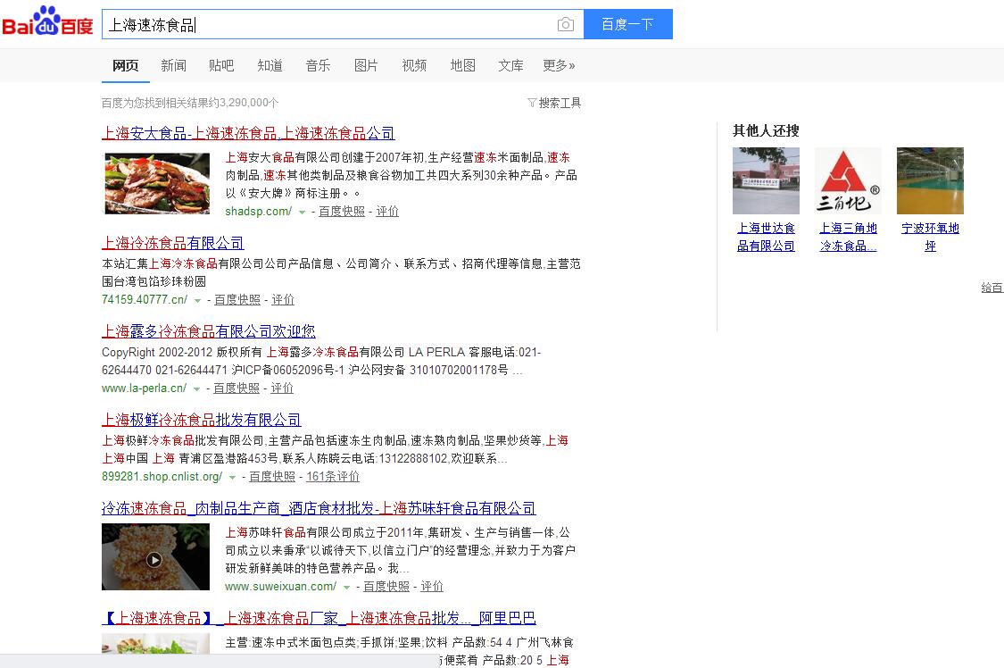Open the 上海三角地冷冻食品... link
The height and width of the screenshot is (668, 1004).
click(x=848, y=237)
